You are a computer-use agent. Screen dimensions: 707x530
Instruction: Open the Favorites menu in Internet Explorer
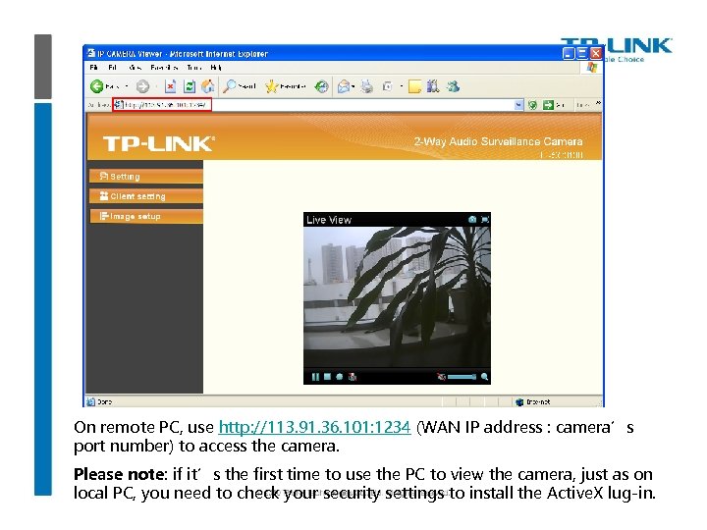[164, 68]
